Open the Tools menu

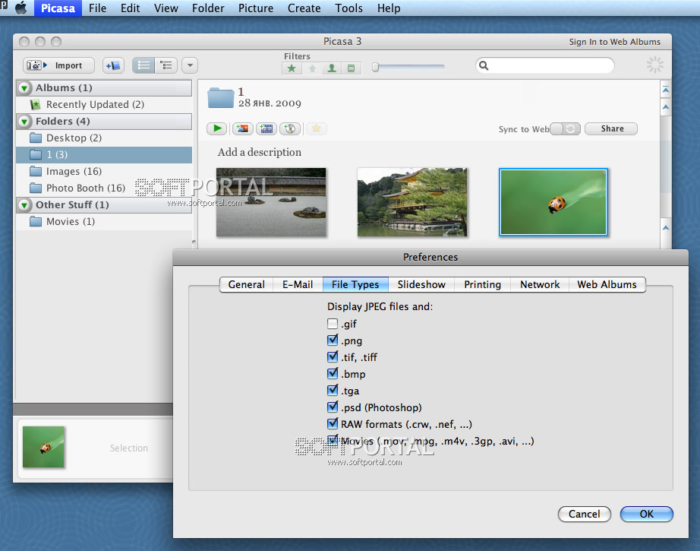[348, 8]
